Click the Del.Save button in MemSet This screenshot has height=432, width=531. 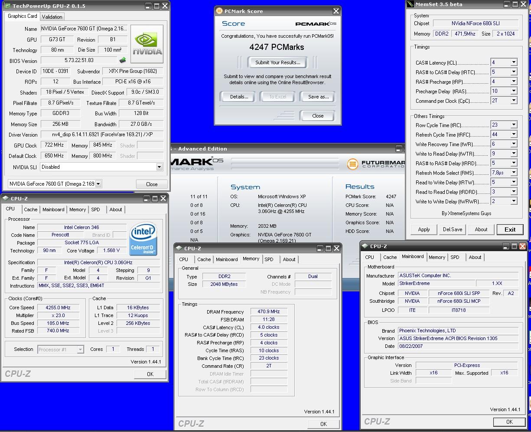coord(452,229)
